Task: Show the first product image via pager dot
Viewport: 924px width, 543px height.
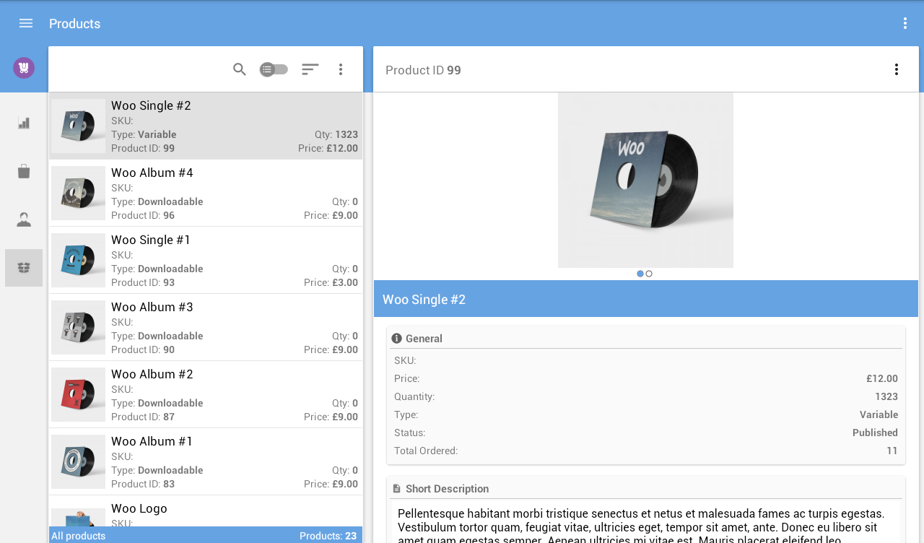Action: pos(640,274)
